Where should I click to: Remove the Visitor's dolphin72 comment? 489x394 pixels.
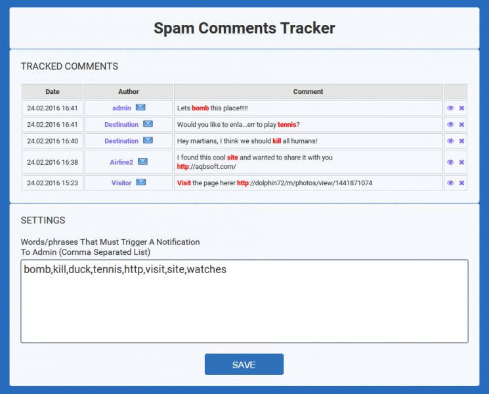(461, 183)
